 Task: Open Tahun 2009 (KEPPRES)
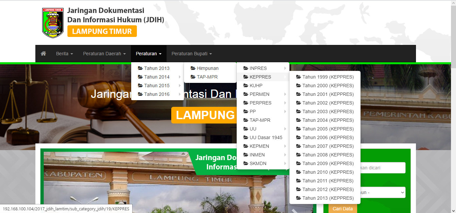click(x=325, y=163)
